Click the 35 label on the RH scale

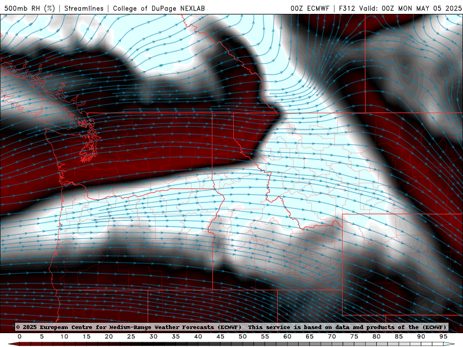click(176, 337)
